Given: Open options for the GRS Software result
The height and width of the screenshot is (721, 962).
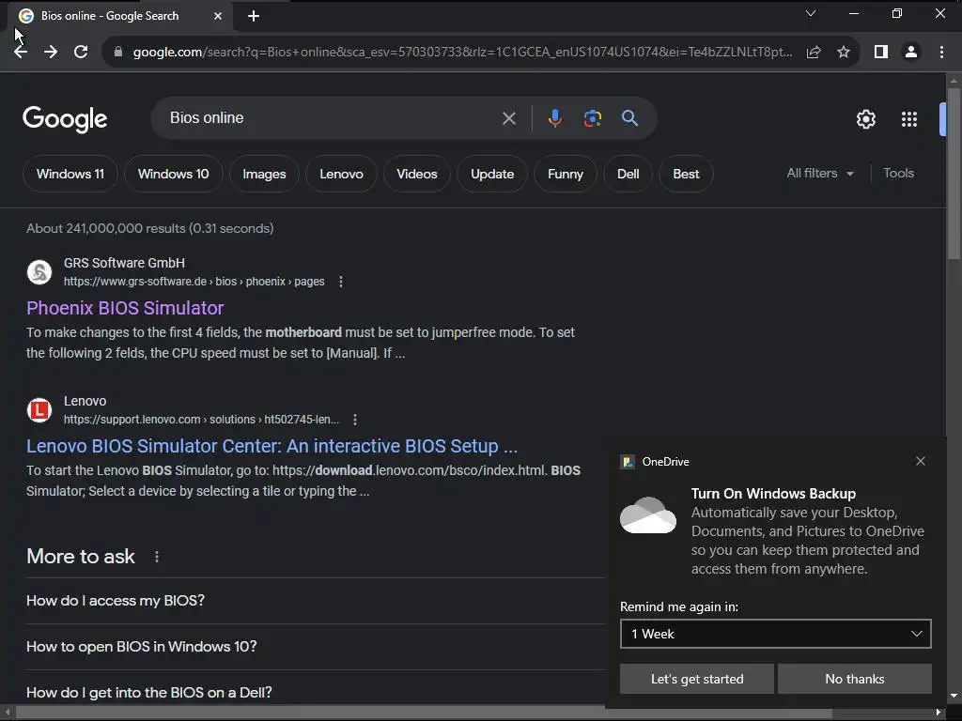Looking at the screenshot, I should coord(341,282).
